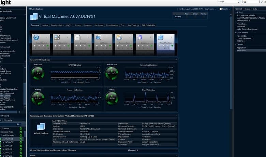This screenshot has width=266, height=157.
Task: Switch to the Design tab in right panel
Action: click(247, 9)
